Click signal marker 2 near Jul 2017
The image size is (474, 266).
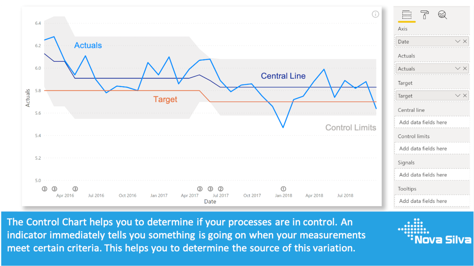(x=220, y=189)
